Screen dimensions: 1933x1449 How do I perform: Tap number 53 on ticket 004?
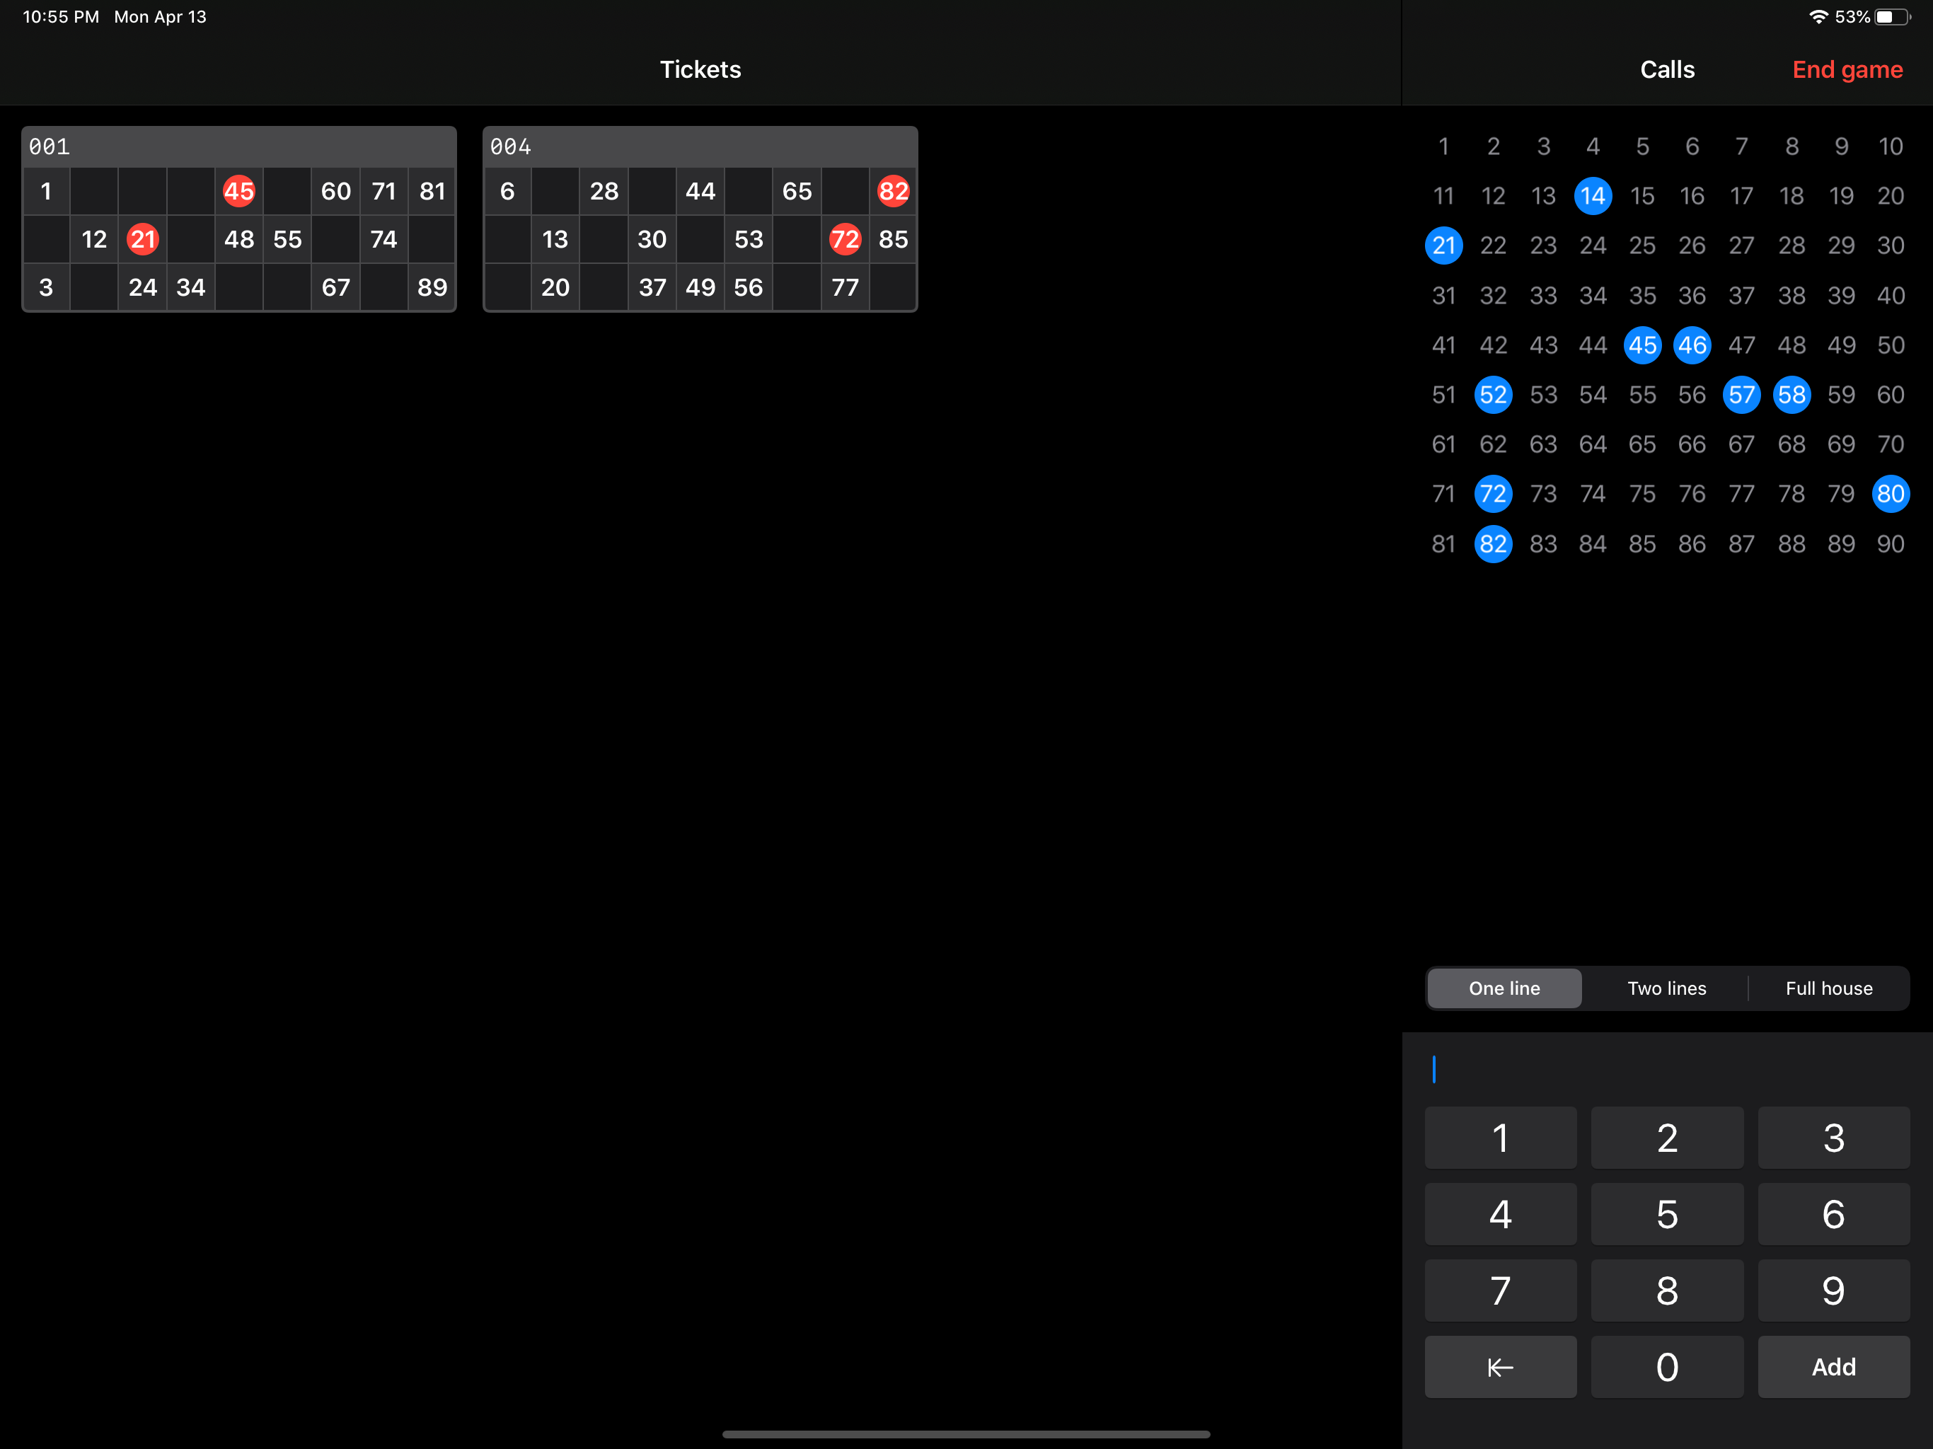[x=749, y=238]
